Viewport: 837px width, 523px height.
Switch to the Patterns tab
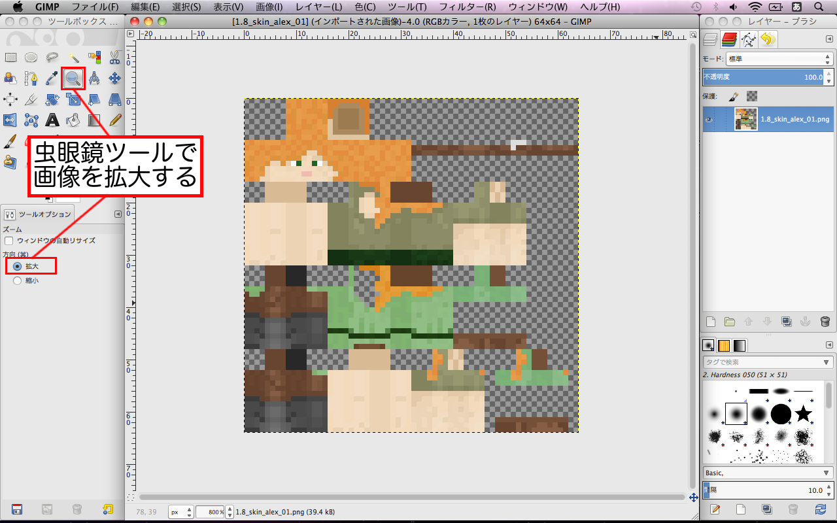pos(724,345)
